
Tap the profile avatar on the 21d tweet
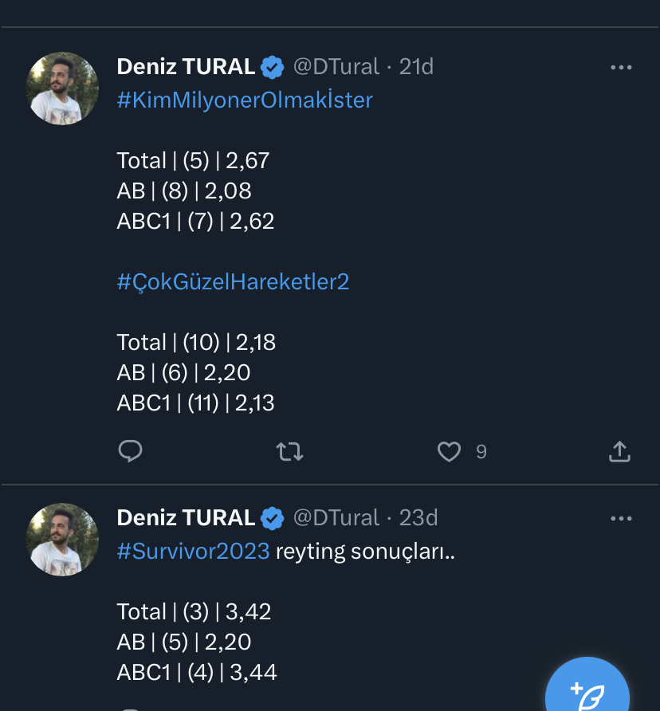63,88
